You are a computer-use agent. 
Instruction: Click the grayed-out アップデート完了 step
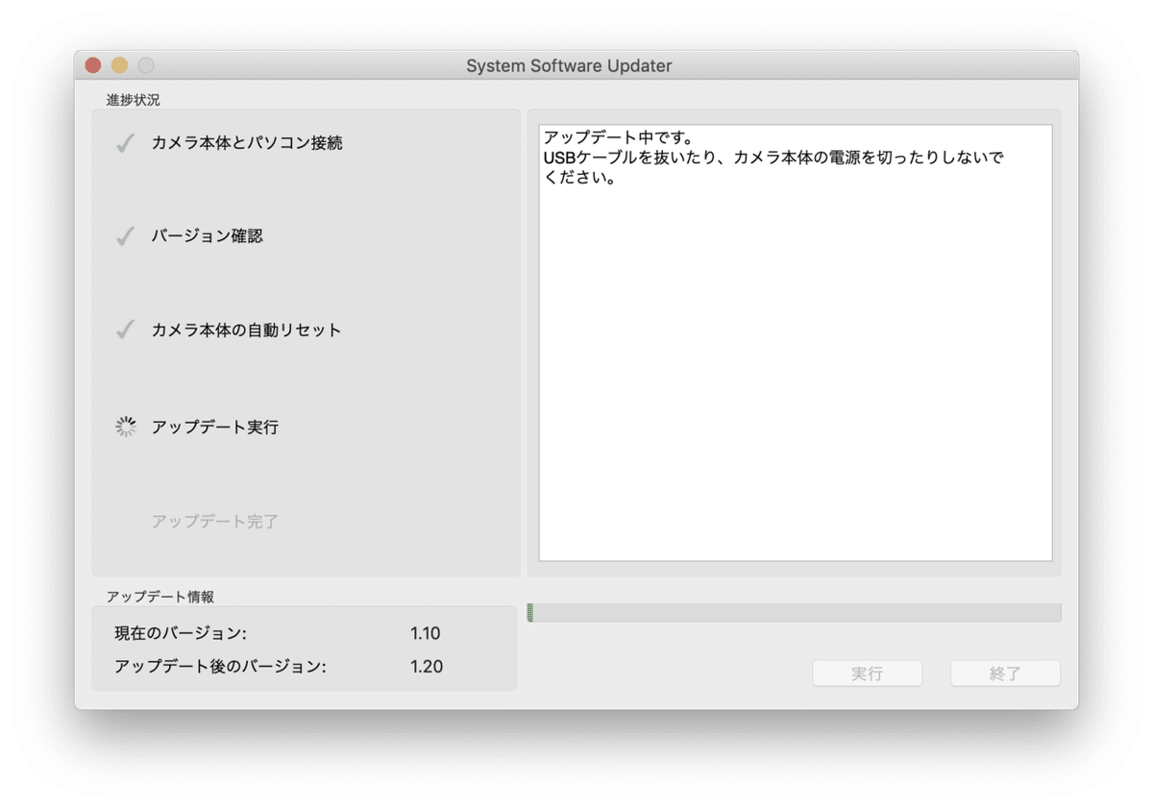213,521
